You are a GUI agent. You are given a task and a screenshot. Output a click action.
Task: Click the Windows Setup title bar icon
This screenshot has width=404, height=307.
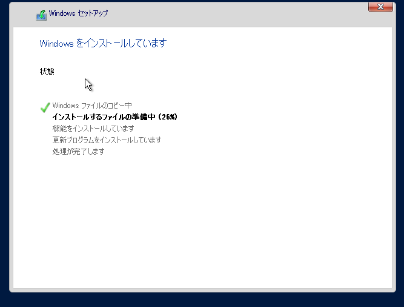[41, 15]
